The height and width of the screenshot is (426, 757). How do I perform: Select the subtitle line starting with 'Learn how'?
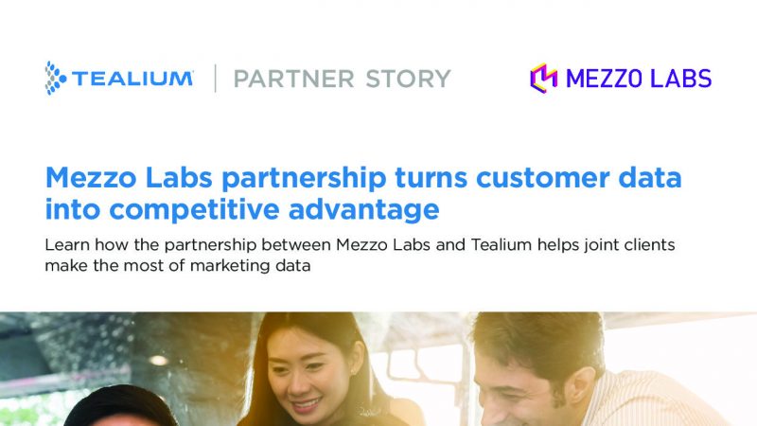pyautogui.click(x=360, y=245)
